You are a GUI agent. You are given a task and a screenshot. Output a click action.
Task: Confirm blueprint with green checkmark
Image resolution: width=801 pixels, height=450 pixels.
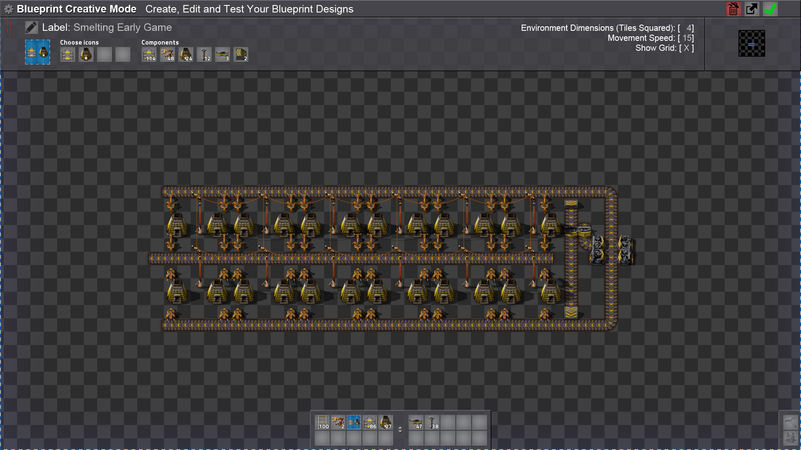770,9
